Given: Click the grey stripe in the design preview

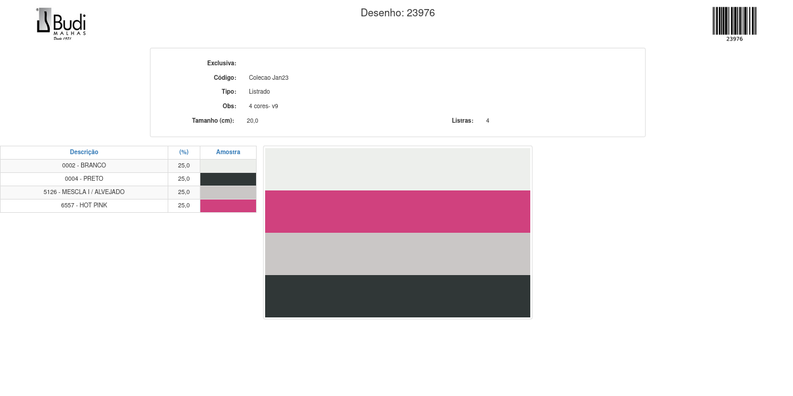Looking at the screenshot, I should tap(398, 254).
